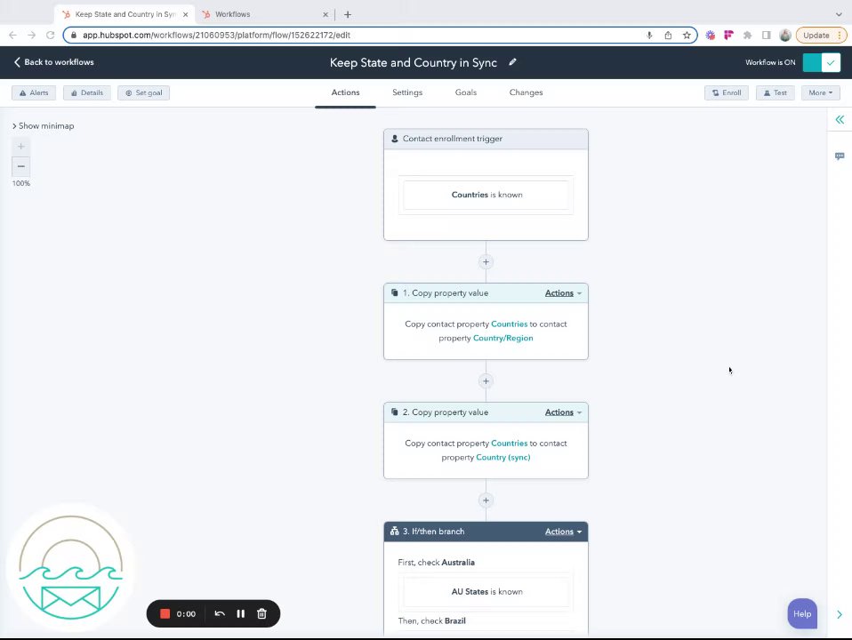
Task: Add action after step 1
Action: tap(486, 380)
